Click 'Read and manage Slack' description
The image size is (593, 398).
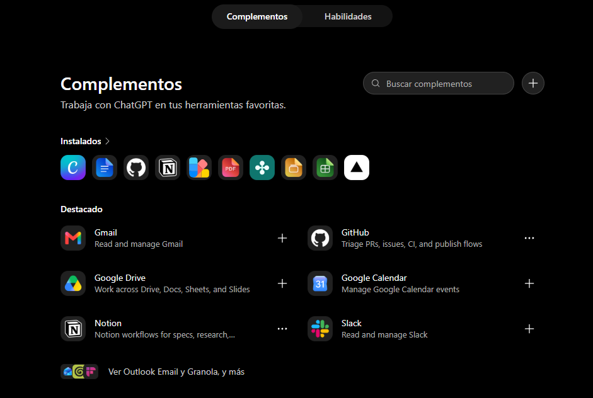384,335
